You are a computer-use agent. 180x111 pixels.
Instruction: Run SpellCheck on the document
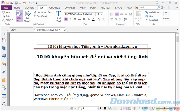pos(40,16)
